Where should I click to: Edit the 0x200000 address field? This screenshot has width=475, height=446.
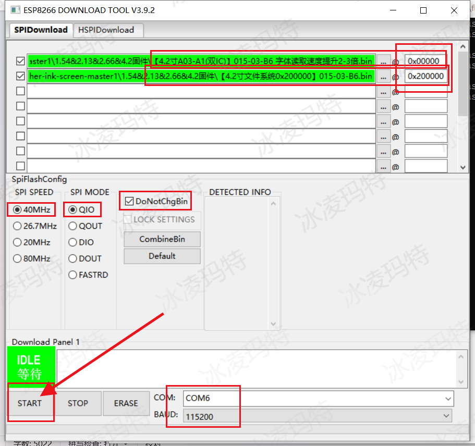click(x=426, y=76)
